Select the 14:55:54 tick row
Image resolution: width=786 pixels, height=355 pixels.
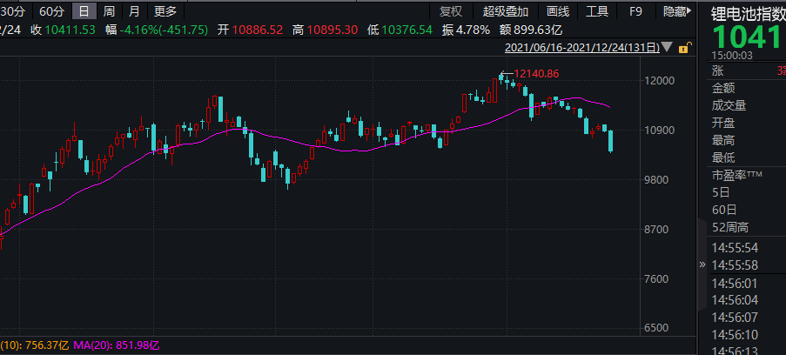point(735,248)
